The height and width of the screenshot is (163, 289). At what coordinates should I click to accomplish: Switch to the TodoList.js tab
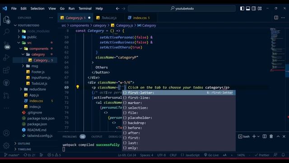[109, 18]
